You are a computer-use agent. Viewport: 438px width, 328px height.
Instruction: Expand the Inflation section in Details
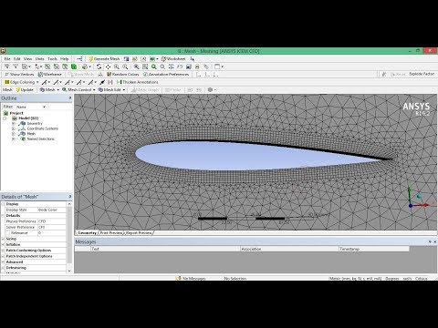click(3, 245)
